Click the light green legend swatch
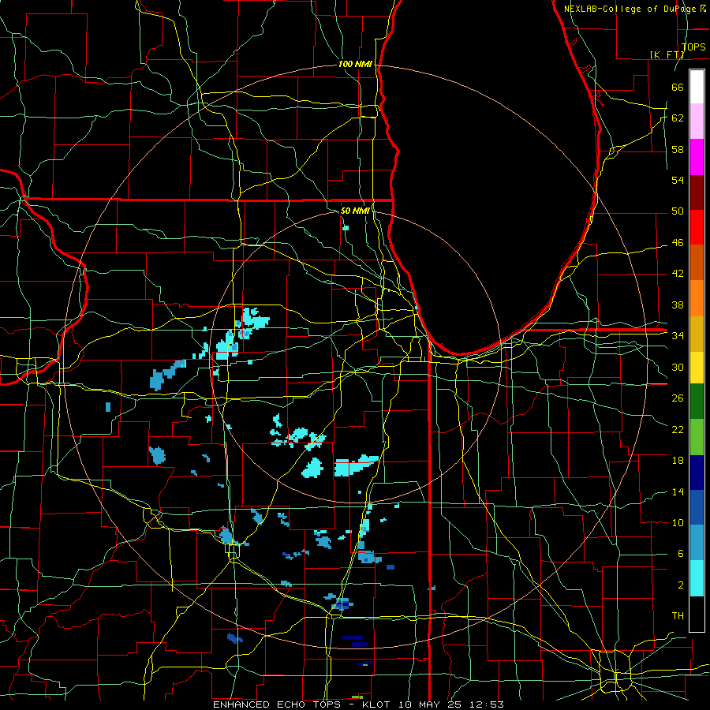This screenshot has height=710, width=710. point(697,437)
